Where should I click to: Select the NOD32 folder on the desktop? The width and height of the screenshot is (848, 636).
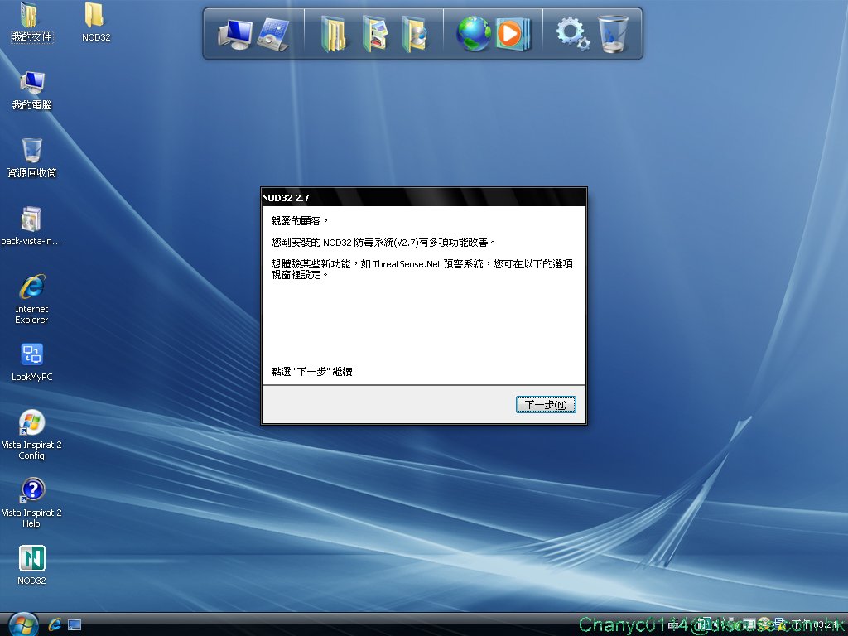96,22
